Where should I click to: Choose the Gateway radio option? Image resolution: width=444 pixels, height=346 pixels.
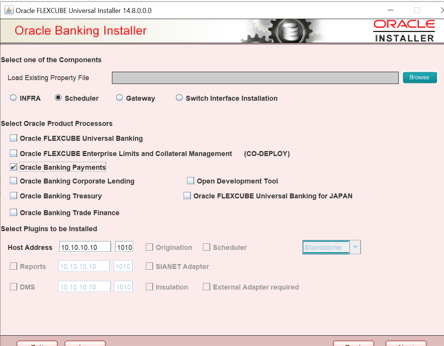point(120,98)
